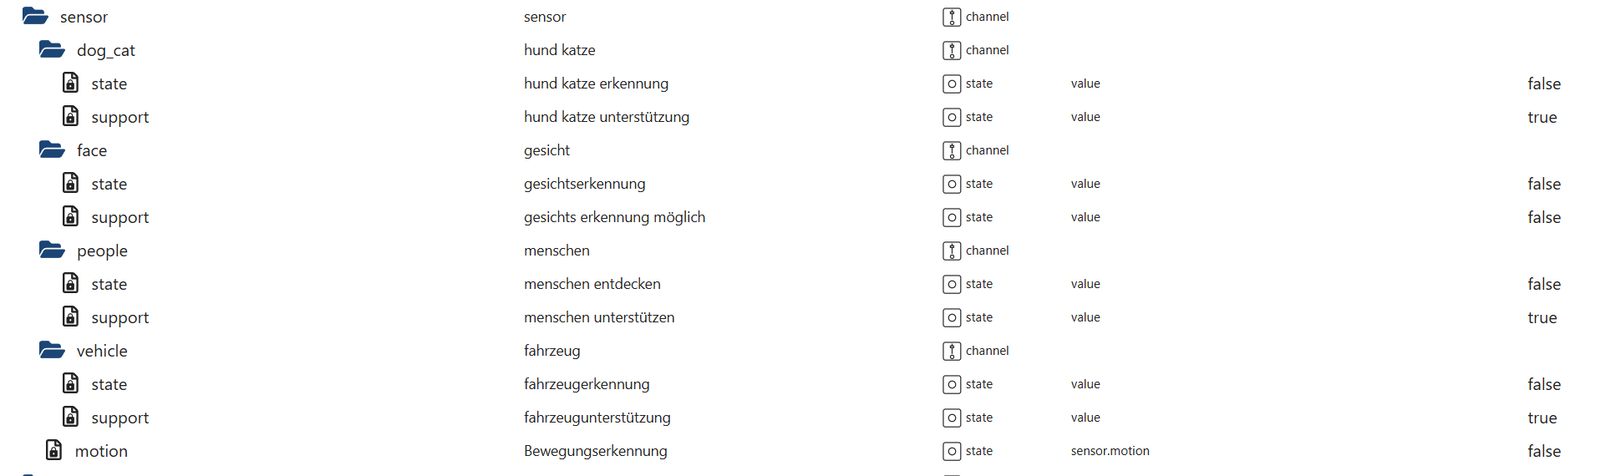Click the false value for Bewegungserkennung
Viewport: 1621px width, 476px height.
coord(1544,451)
